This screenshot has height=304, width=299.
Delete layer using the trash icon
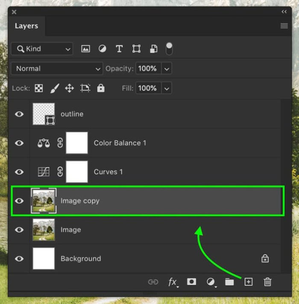tap(267, 282)
